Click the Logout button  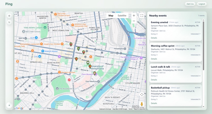click(x=202, y=4)
